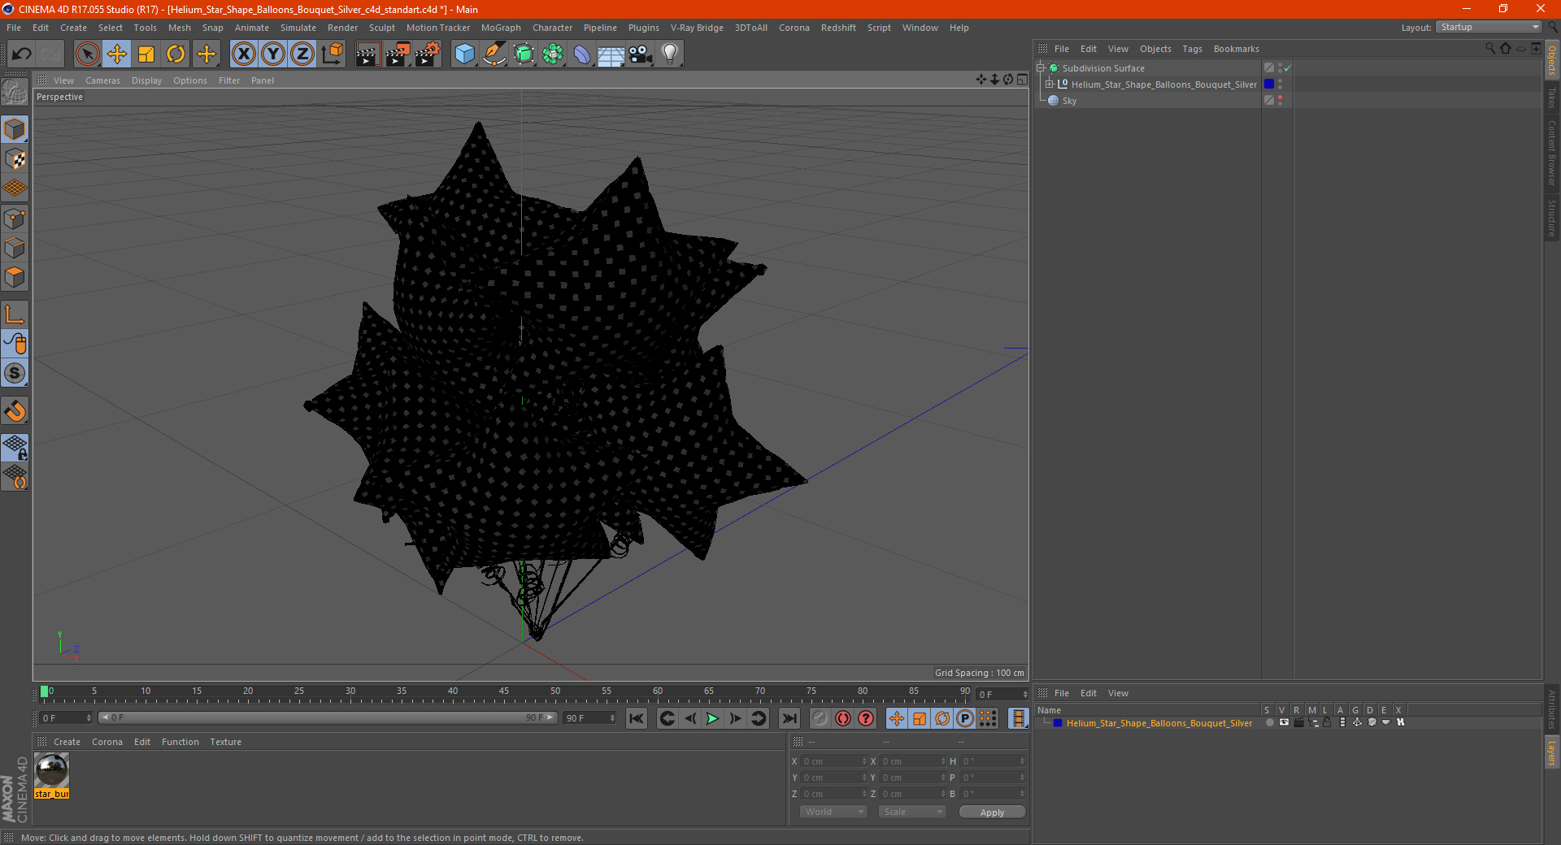Screen dimensions: 1561x845
Task: Select the Sky object
Action: click(x=1069, y=101)
